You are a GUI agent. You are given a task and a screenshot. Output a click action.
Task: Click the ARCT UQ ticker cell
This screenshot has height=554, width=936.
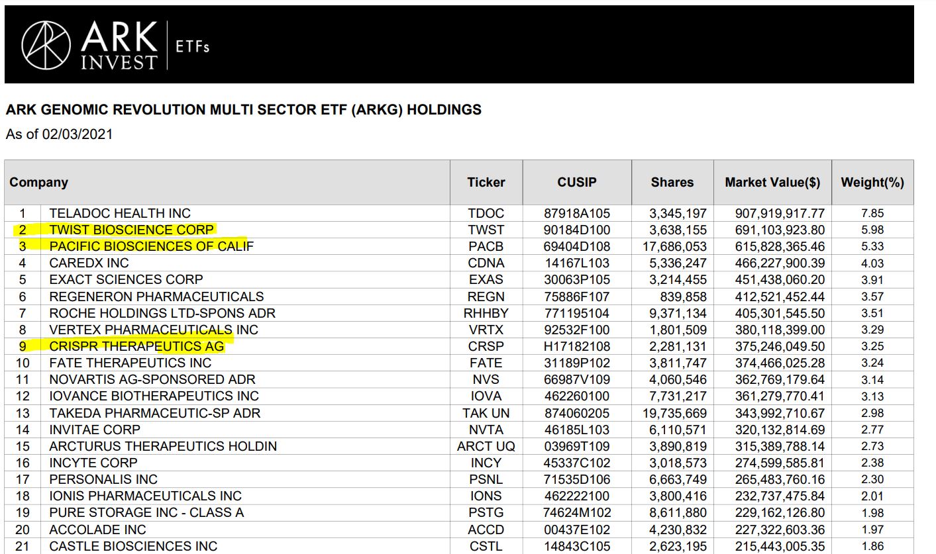[486, 446]
